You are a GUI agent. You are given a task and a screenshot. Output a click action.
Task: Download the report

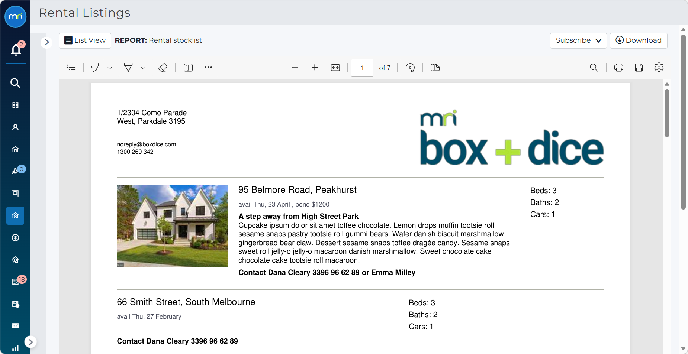pyautogui.click(x=639, y=40)
